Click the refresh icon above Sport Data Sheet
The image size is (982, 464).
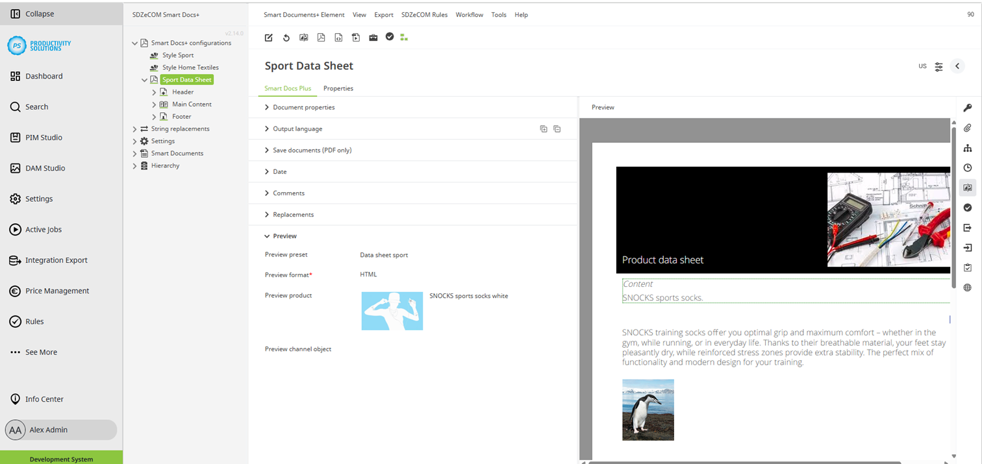click(286, 37)
